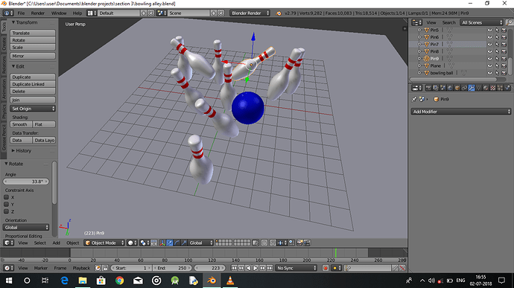514x288 pixels.
Task: Toggle renderability of Plane camera icon
Action: (x=504, y=65)
